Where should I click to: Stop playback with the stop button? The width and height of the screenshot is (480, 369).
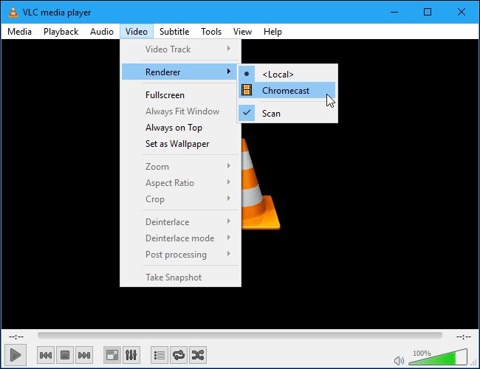[65, 355]
